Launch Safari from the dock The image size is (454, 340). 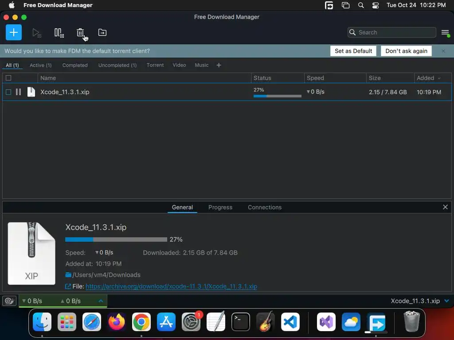point(92,322)
